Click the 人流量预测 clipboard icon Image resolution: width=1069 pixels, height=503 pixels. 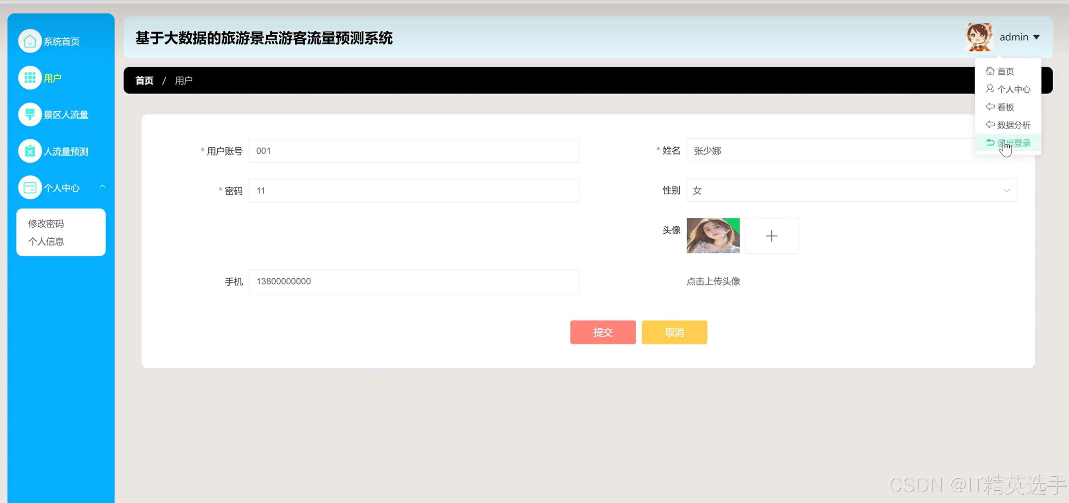pos(30,151)
